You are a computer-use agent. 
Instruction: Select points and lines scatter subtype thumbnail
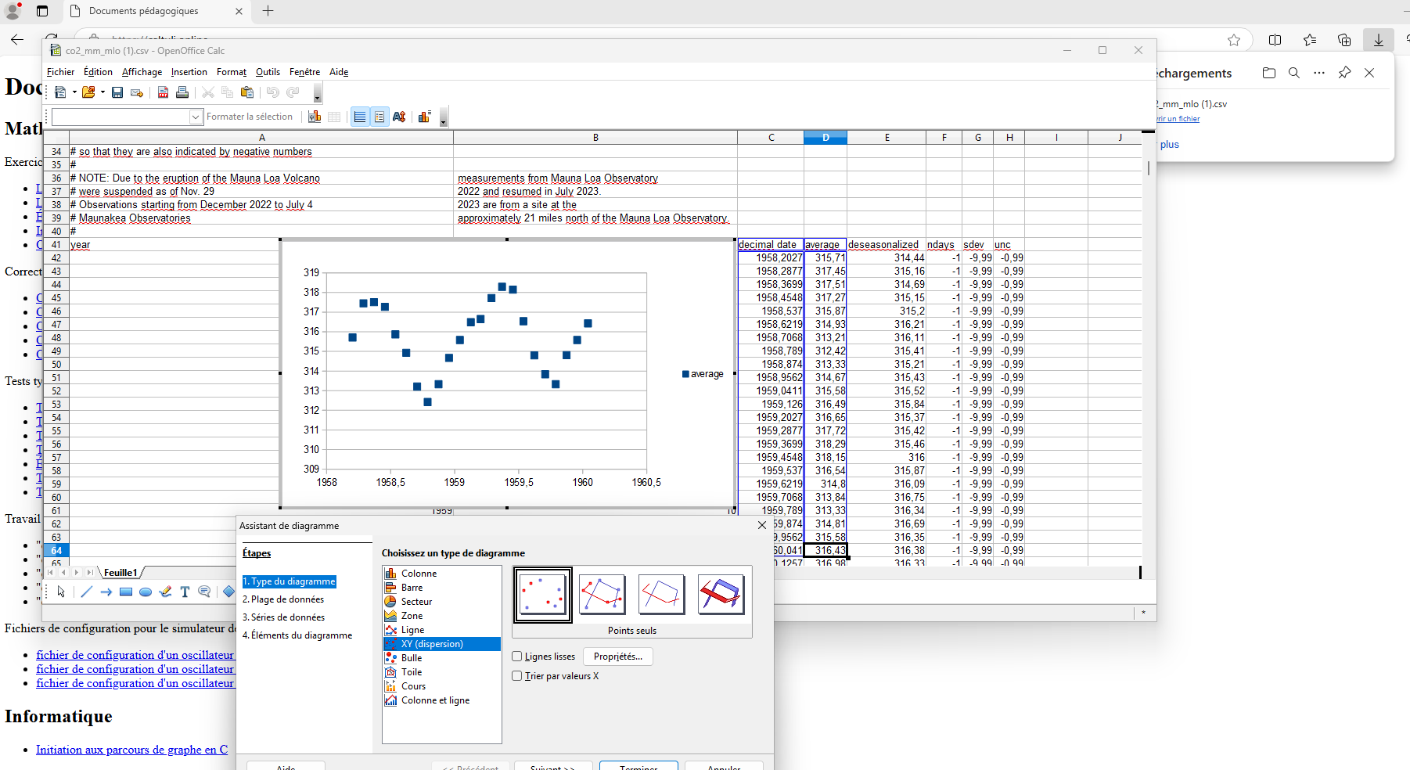pyautogui.click(x=602, y=595)
